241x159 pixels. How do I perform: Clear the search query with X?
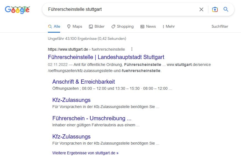[201, 9]
